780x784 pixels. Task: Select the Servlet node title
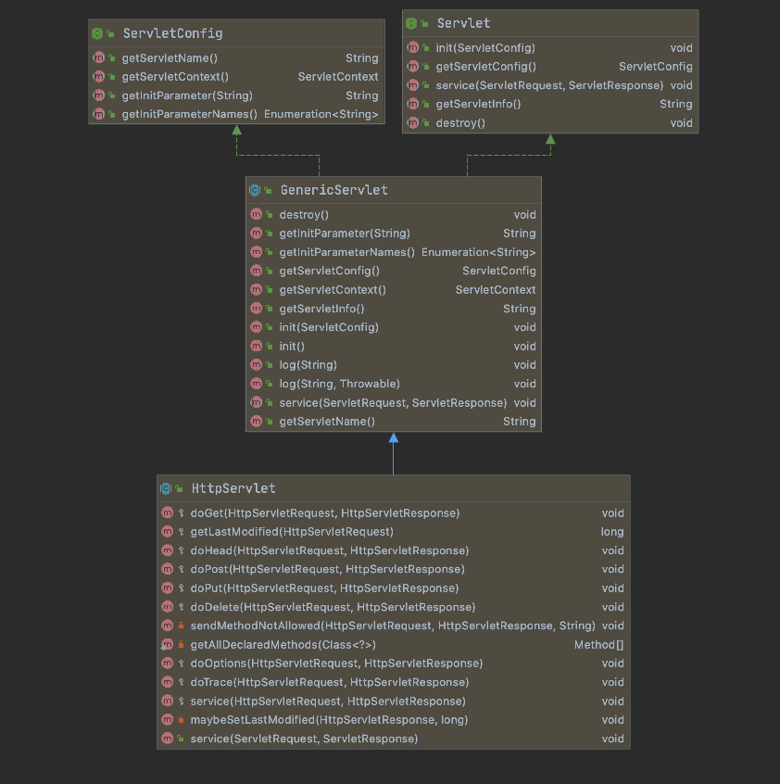[x=464, y=23]
